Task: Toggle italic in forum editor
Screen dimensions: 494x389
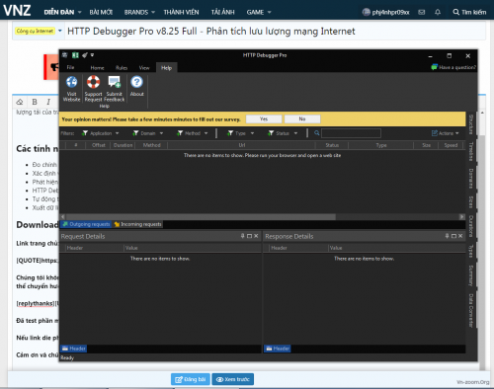Action: pos(48,102)
